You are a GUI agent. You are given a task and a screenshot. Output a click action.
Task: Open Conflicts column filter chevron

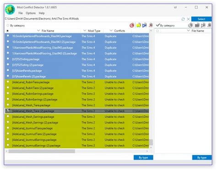(x=111, y=31)
